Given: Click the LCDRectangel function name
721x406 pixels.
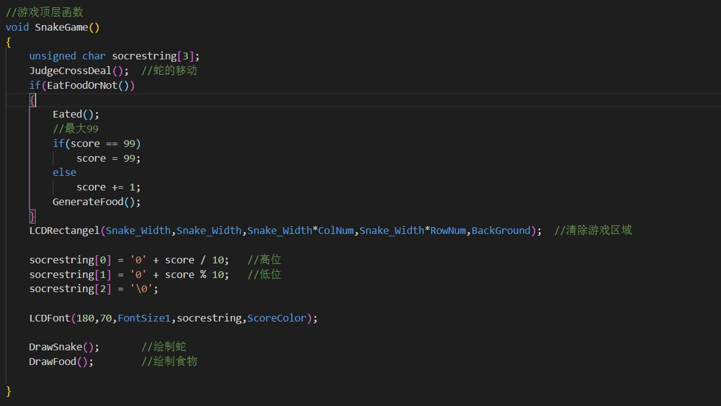Looking at the screenshot, I should (64, 230).
